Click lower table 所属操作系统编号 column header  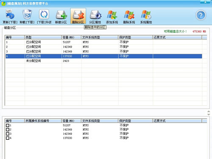coord(43,121)
